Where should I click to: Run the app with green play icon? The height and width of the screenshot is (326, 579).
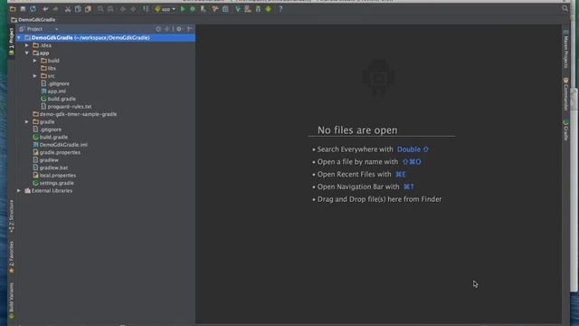tap(183, 9)
